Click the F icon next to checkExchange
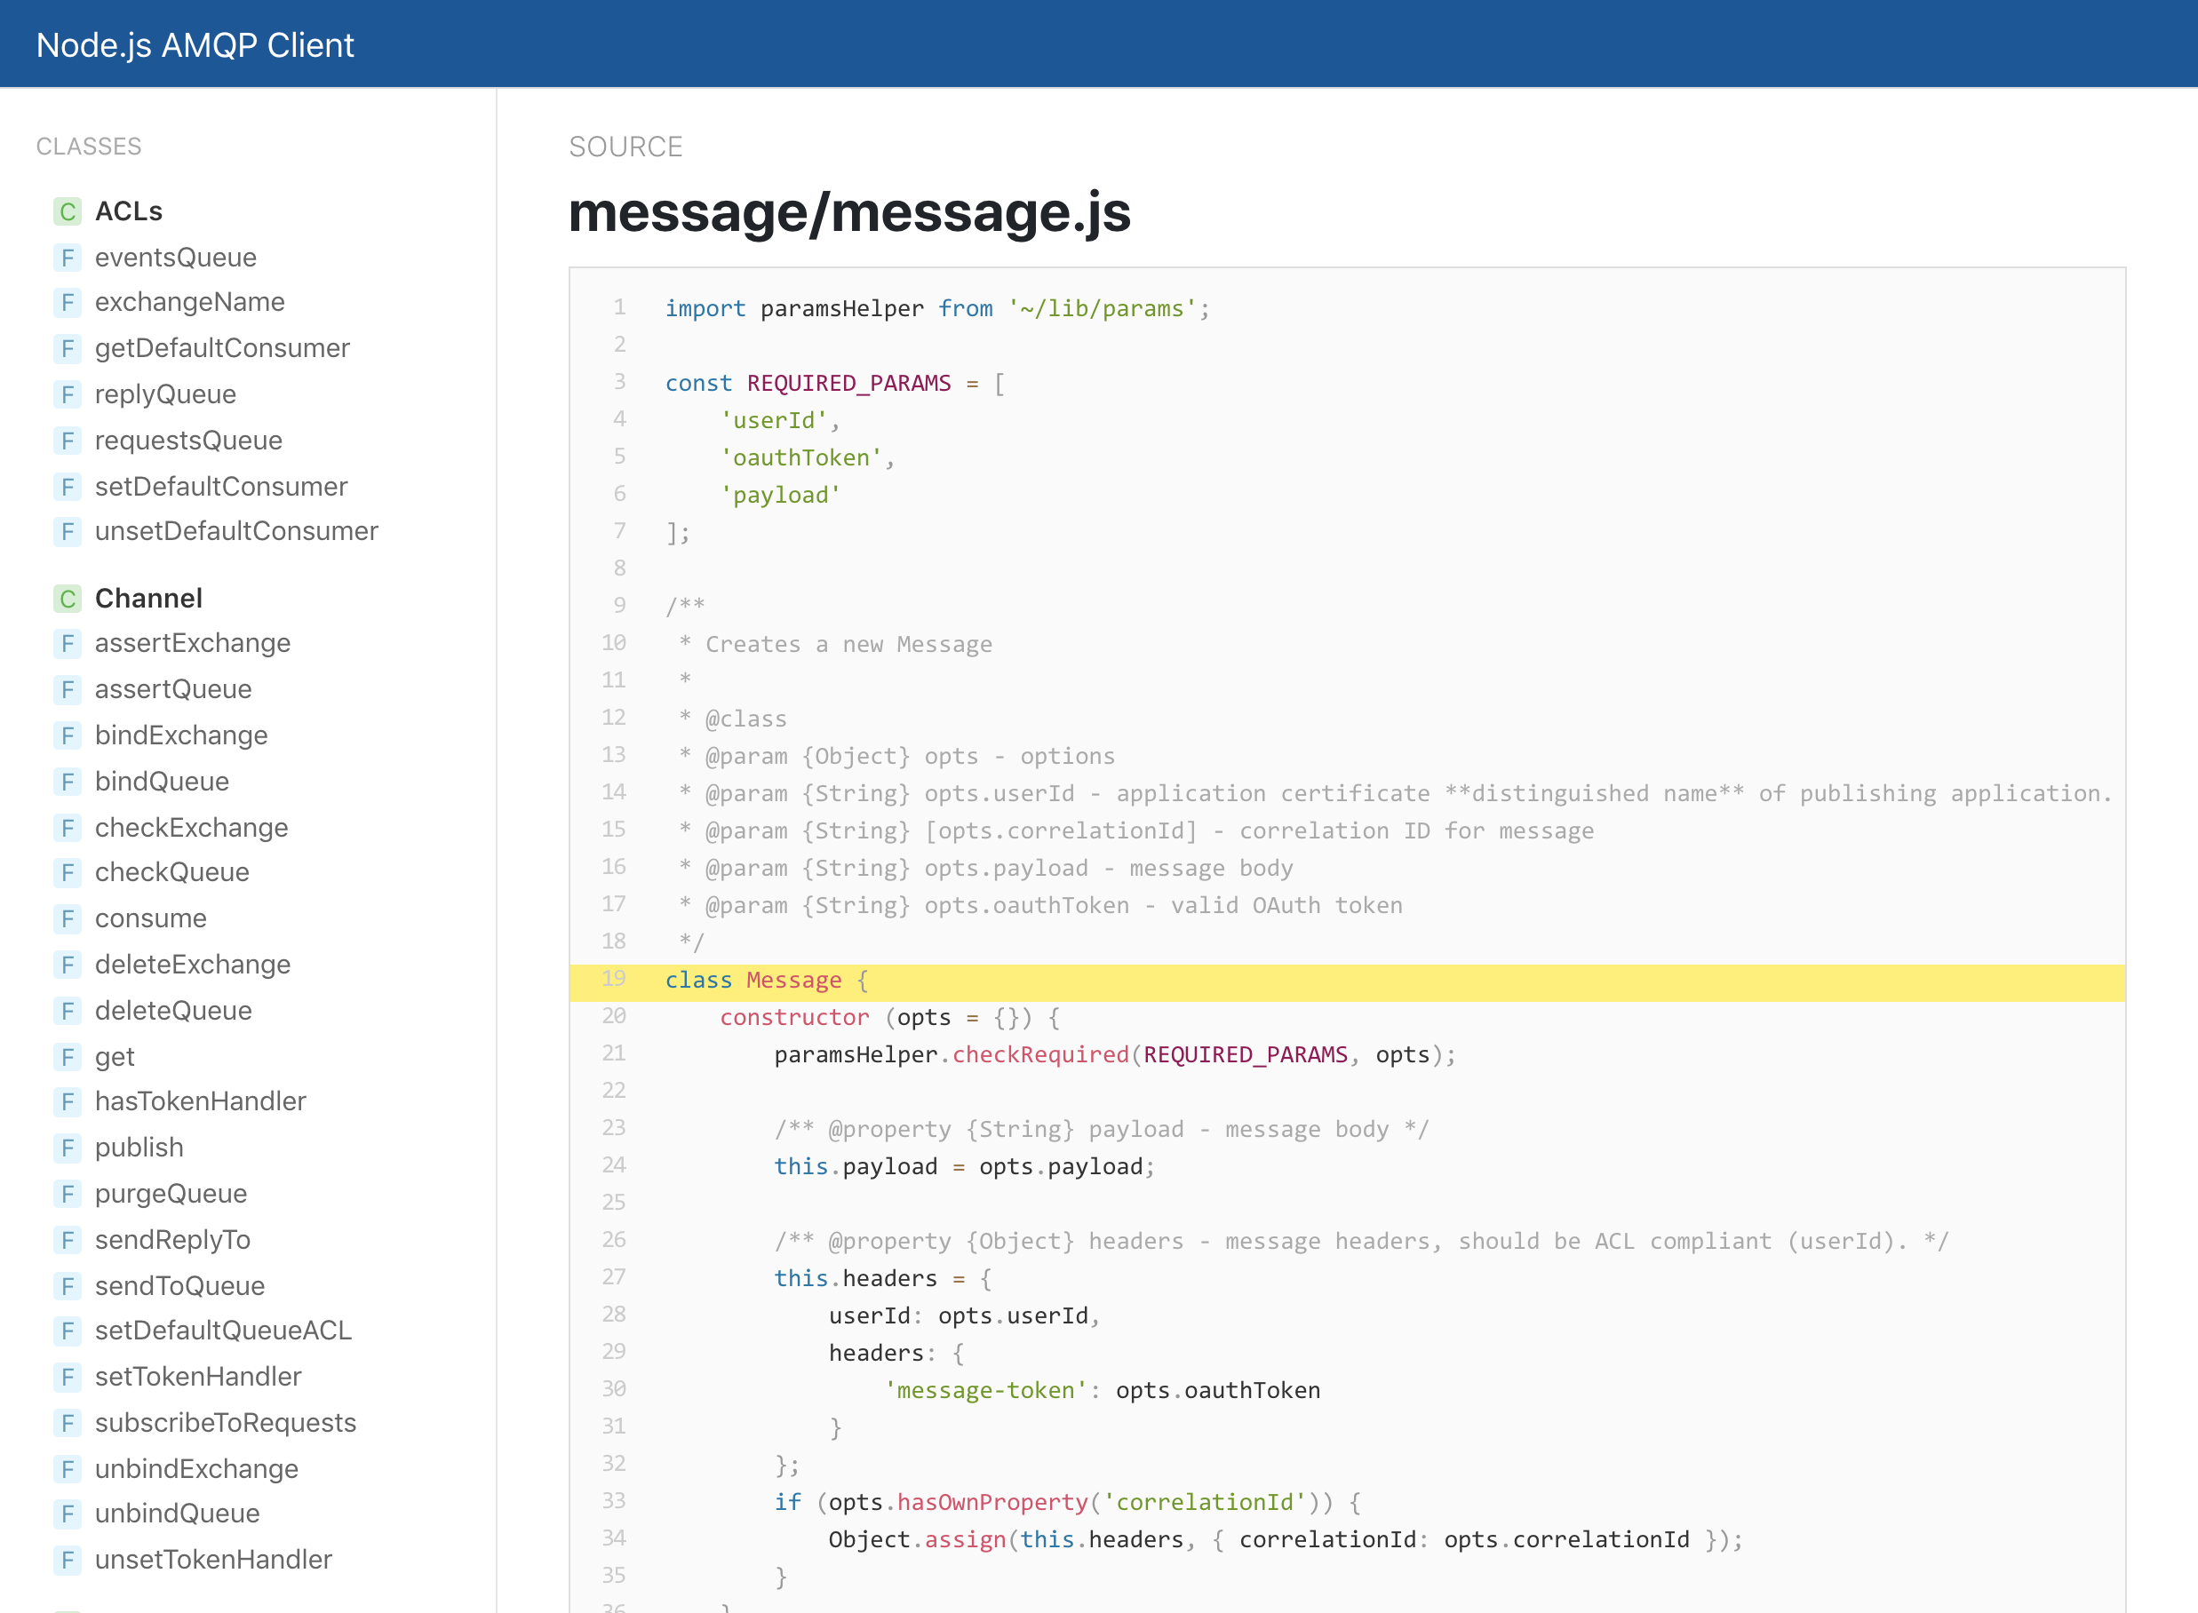The image size is (2198, 1613). point(68,827)
